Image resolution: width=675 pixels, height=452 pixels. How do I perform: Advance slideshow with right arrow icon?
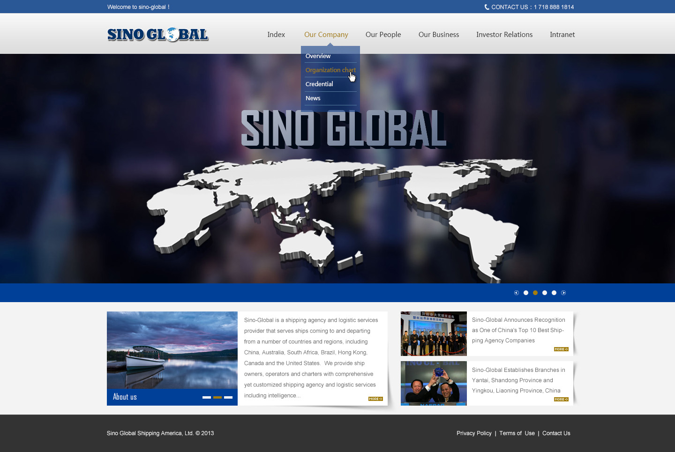tap(563, 293)
